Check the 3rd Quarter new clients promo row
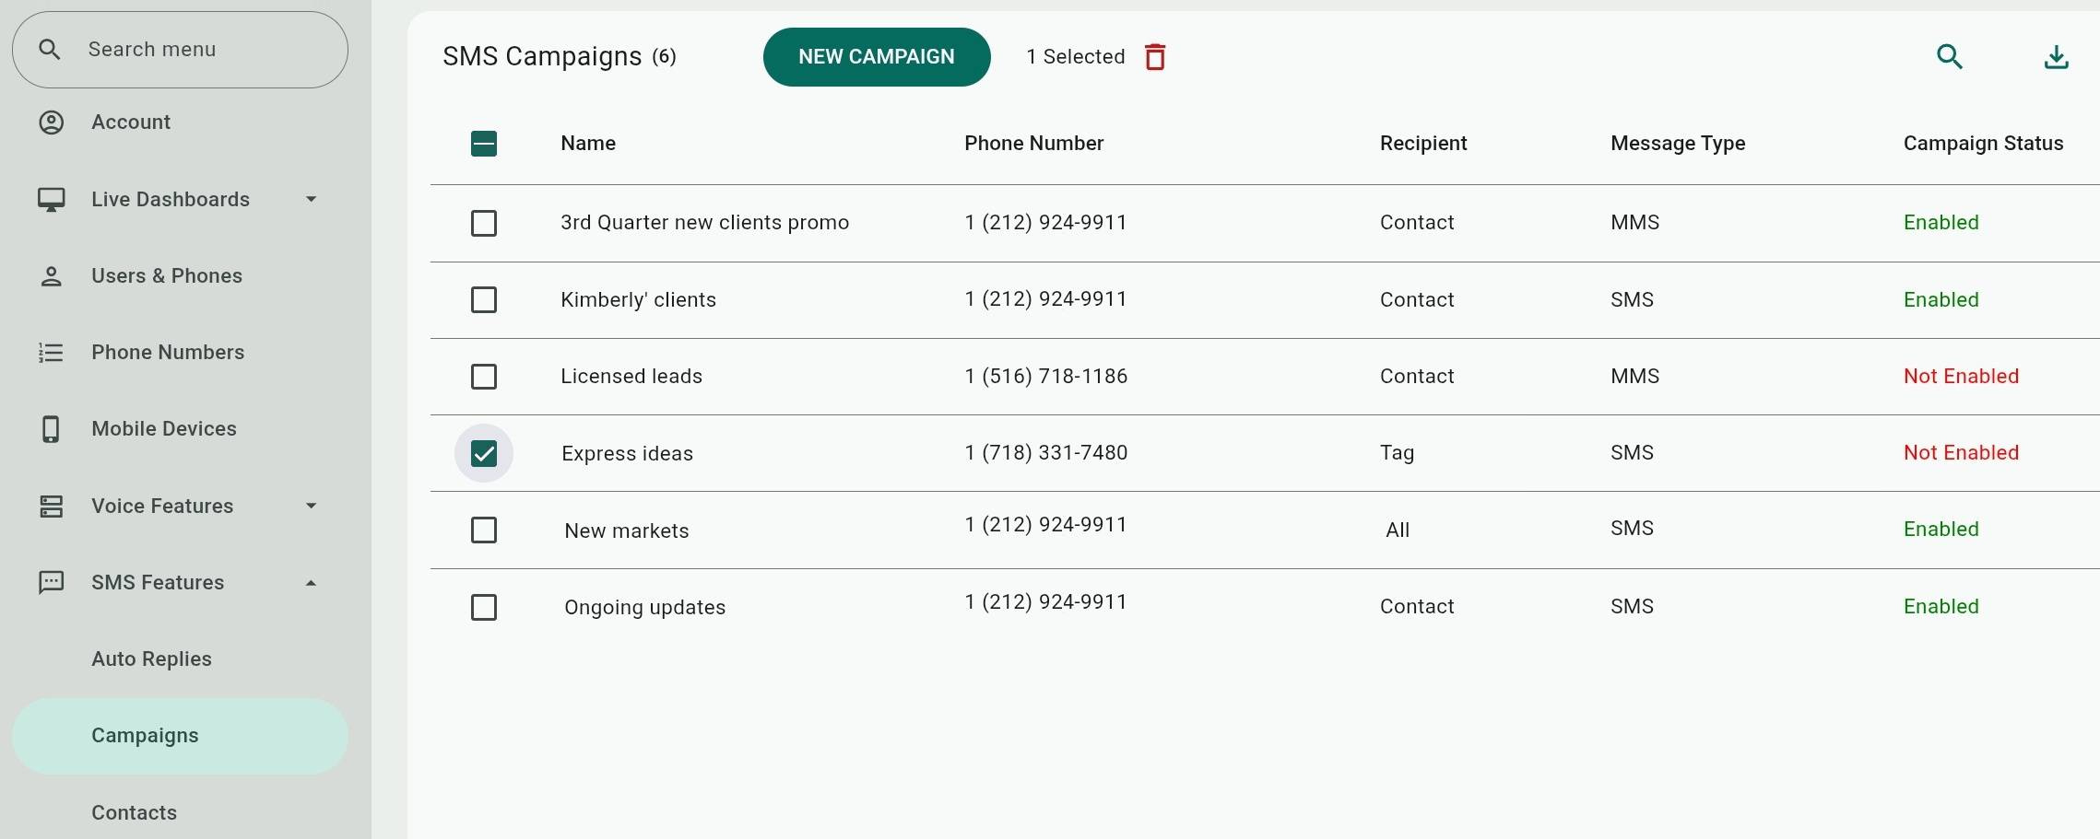This screenshot has width=2100, height=839. pos(484,223)
